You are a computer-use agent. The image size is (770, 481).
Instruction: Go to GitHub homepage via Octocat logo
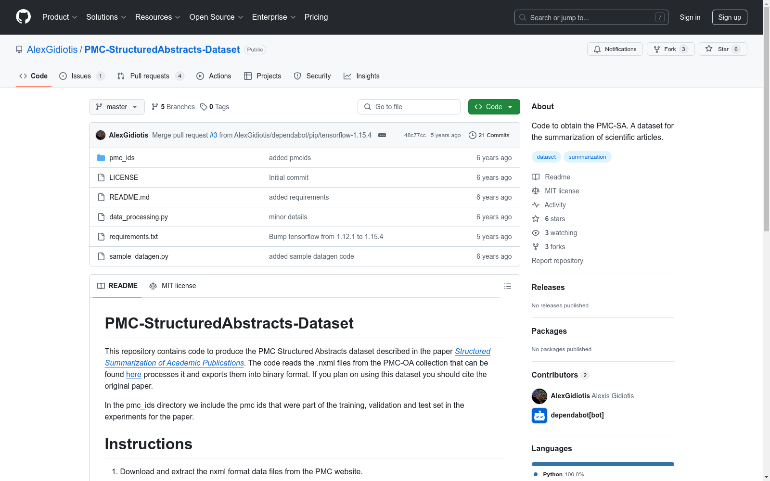point(23,17)
